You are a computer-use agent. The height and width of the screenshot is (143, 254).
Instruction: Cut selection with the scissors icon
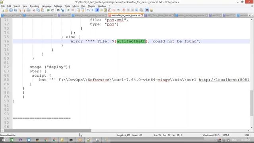tap(34, 10)
